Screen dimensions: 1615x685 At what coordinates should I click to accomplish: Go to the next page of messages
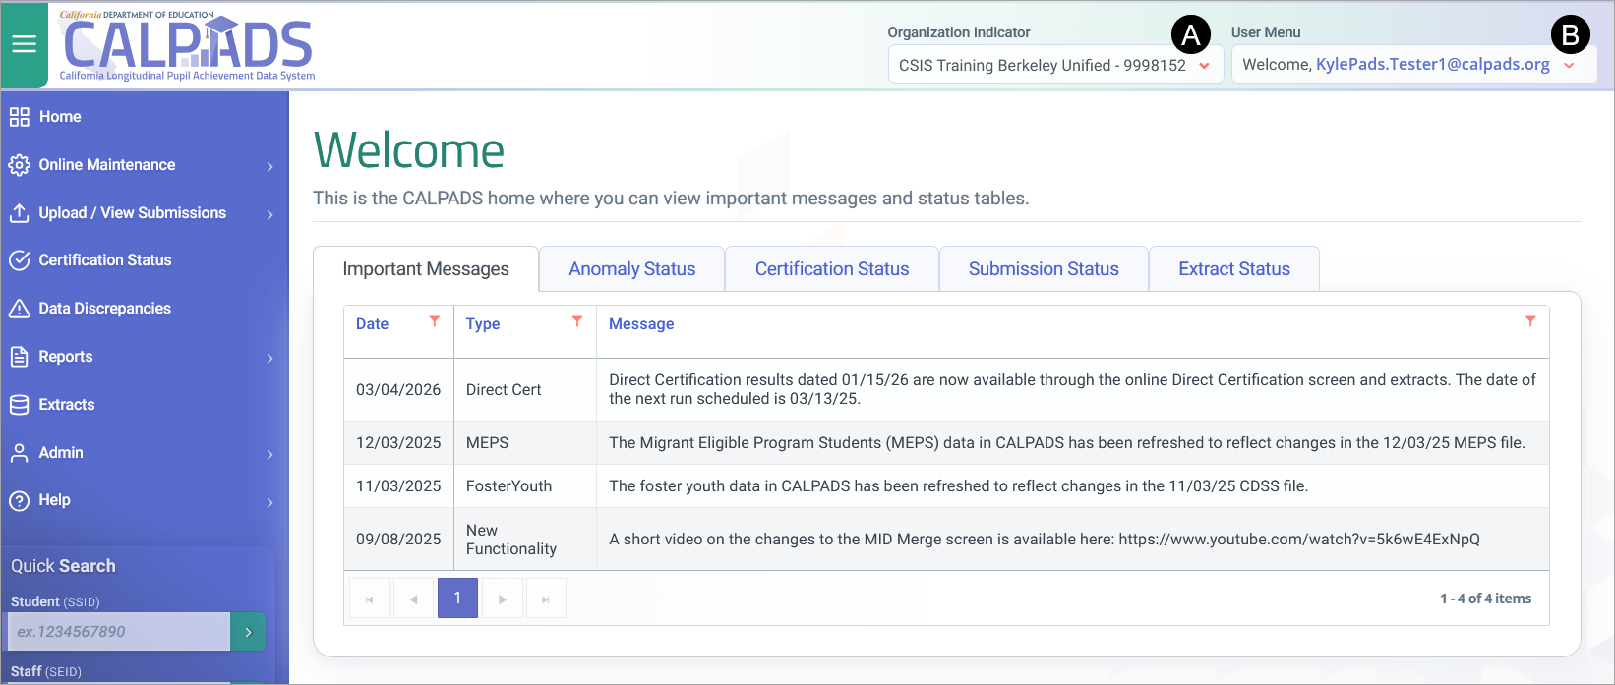pos(502,599)
